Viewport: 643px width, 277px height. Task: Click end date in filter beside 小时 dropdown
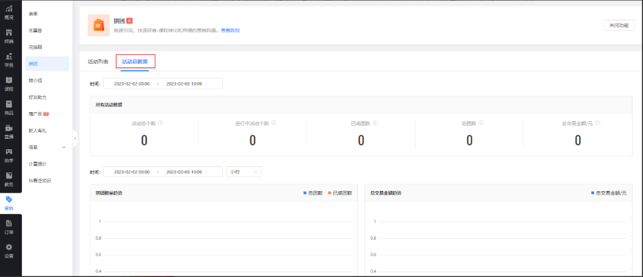click(x=184, y=172)
